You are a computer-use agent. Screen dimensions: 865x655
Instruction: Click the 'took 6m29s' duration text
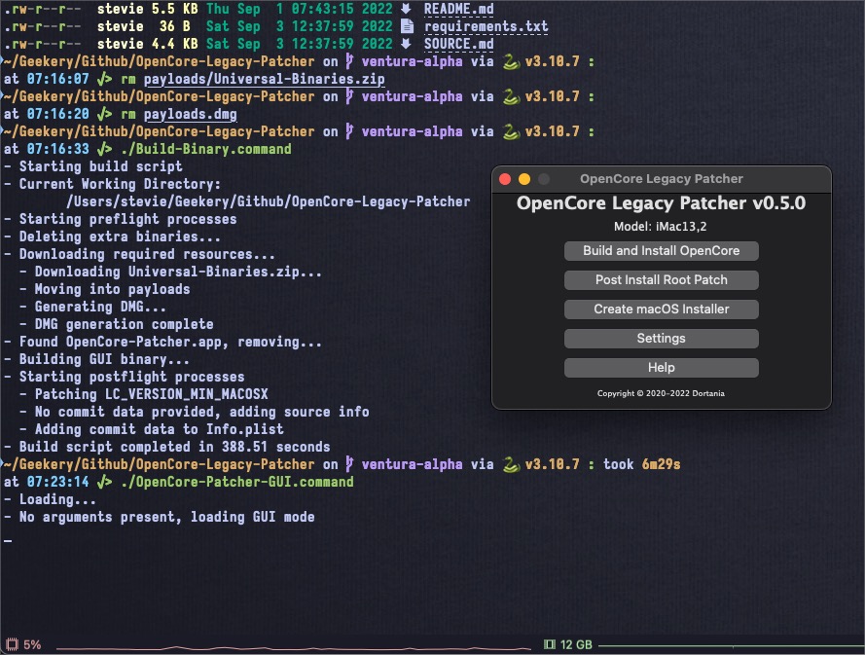(x=641, y=464)
